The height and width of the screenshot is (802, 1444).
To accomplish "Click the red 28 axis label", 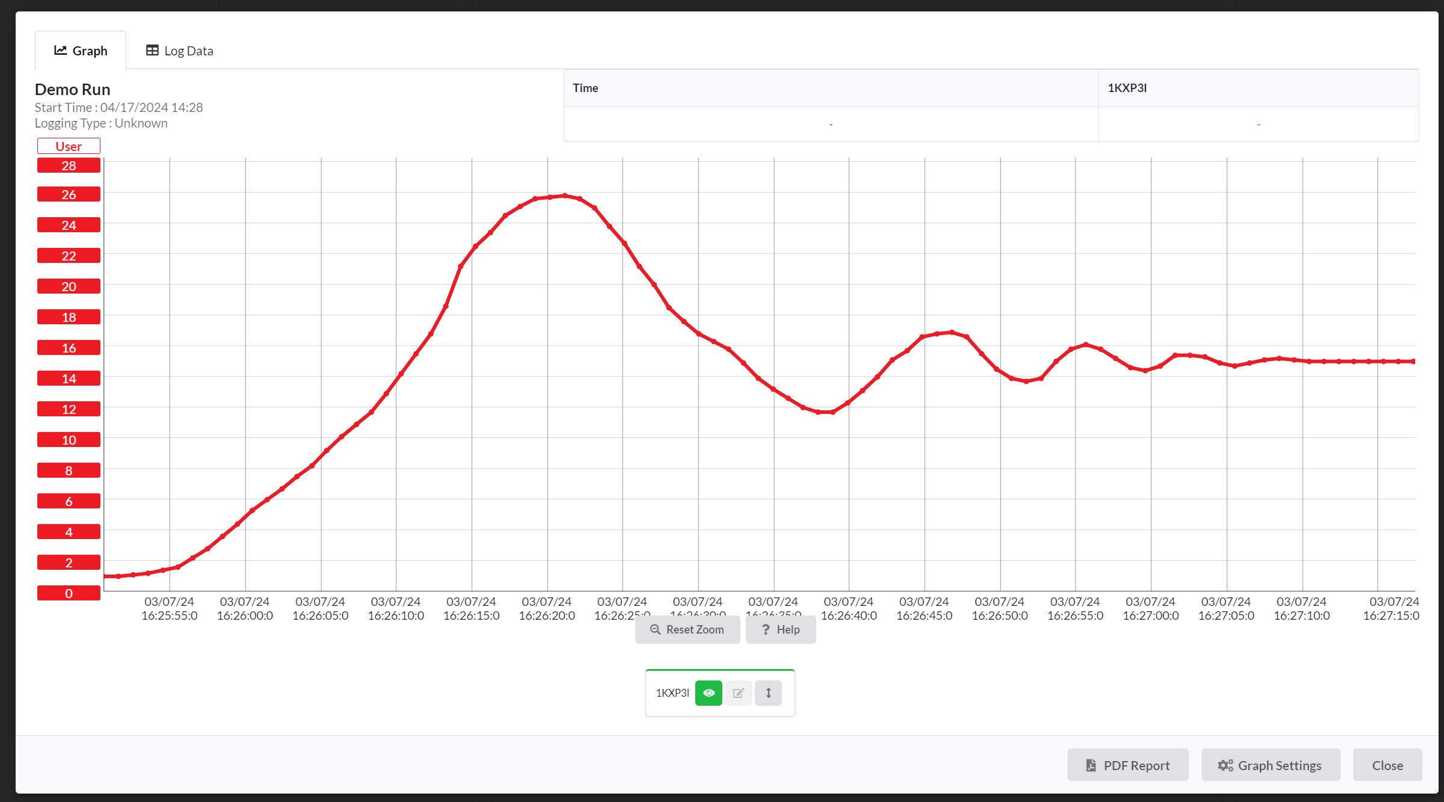I will [69, 165].
